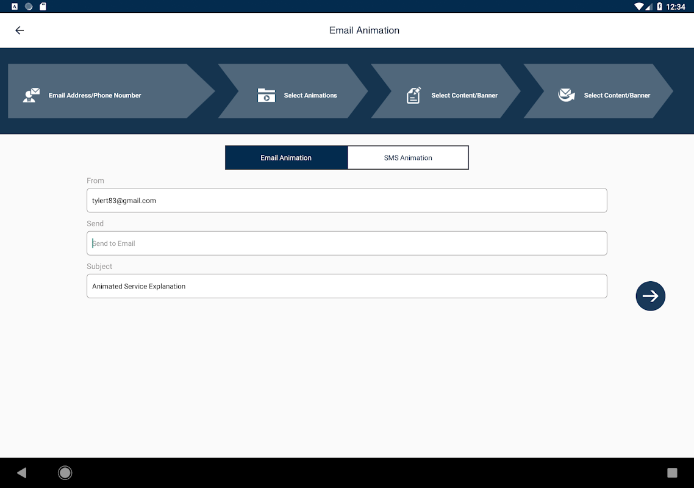Click the From label
Image resolution: width=694 pixels, height=488 pixels.
point(95,181)
